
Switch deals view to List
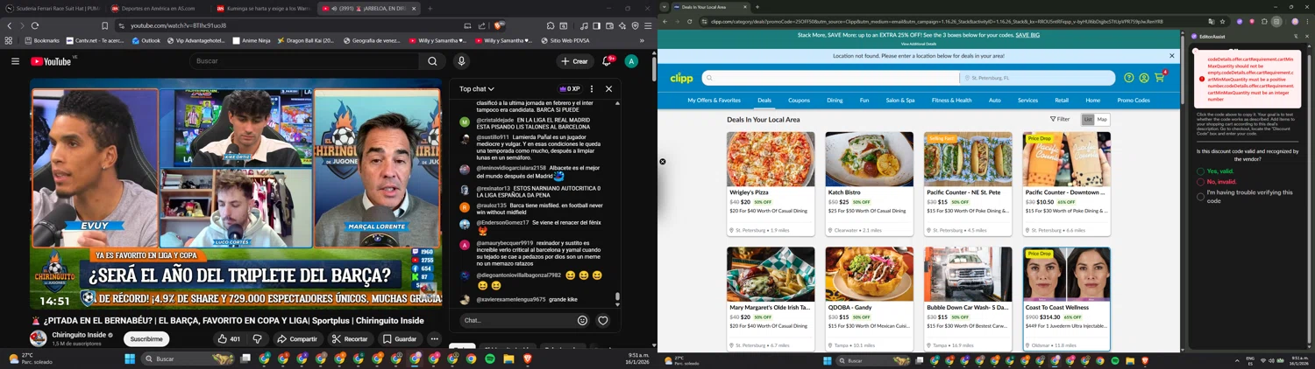tap(1087, 120)
